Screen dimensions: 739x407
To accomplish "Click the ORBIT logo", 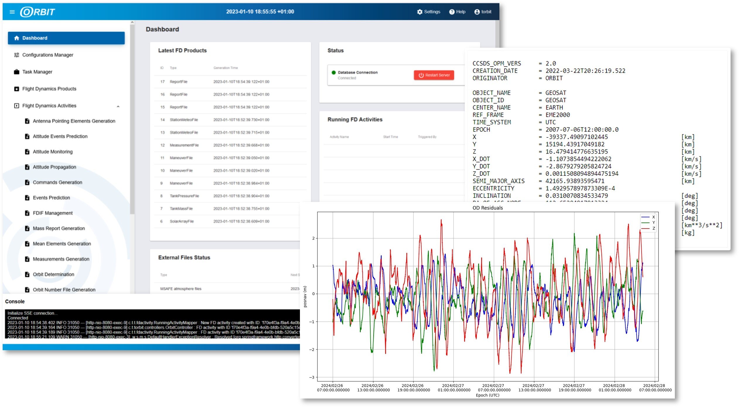I will tap(37, 12).
